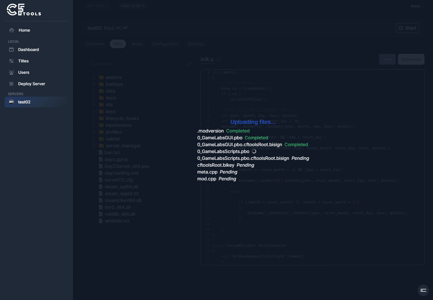Click the cftoolsRoot.bikey upload entry
Screen dimensions: 433x300
coord(226,165)
